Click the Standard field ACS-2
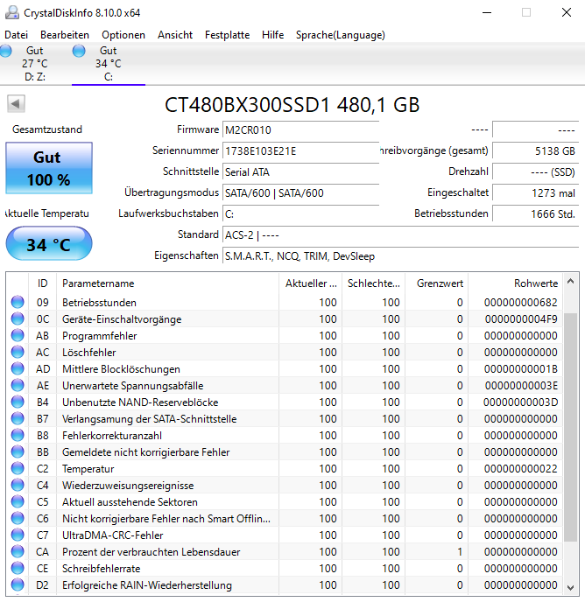585x602 pixels. pyautogui.click(x=400, y=234)
